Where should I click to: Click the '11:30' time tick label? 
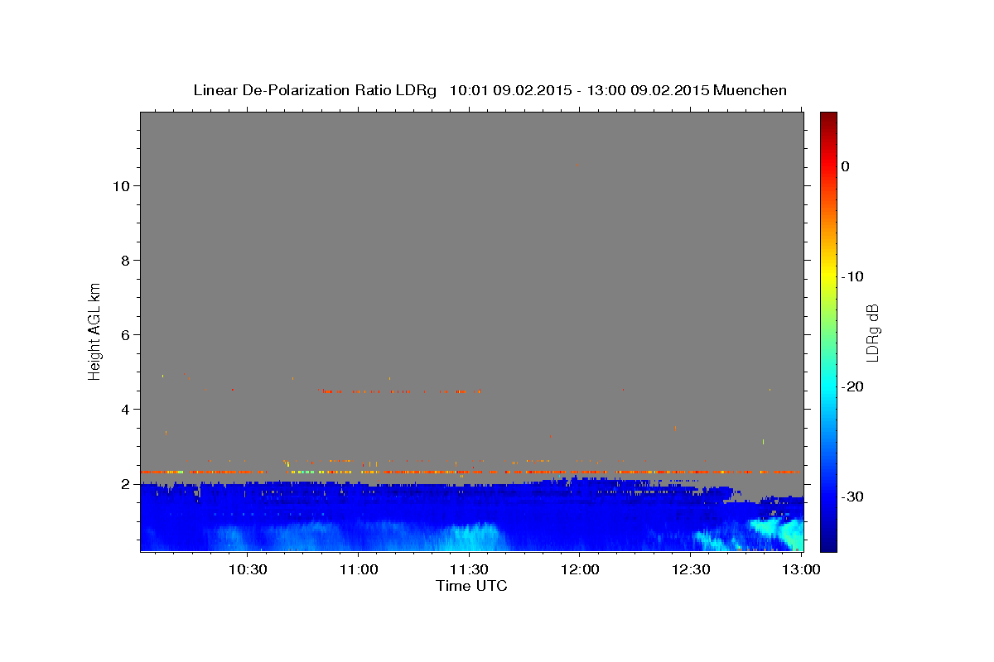click(x=469, y=569)
